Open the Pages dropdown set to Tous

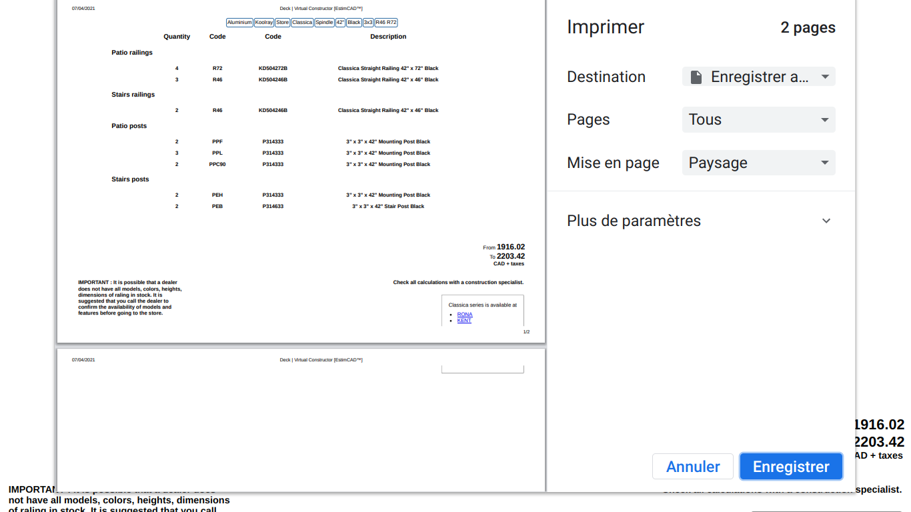[758, 120]
